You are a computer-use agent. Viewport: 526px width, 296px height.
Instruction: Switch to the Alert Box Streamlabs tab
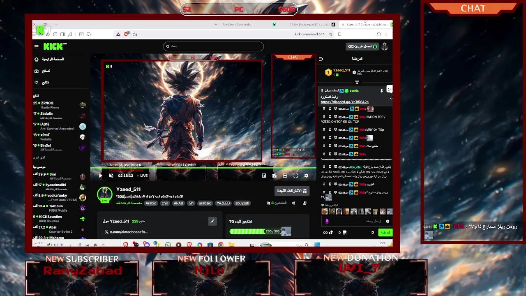click(237, 25)
